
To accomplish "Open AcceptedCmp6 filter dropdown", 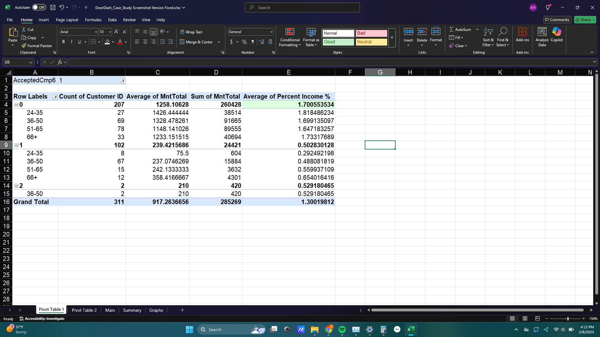I will 122,81.
